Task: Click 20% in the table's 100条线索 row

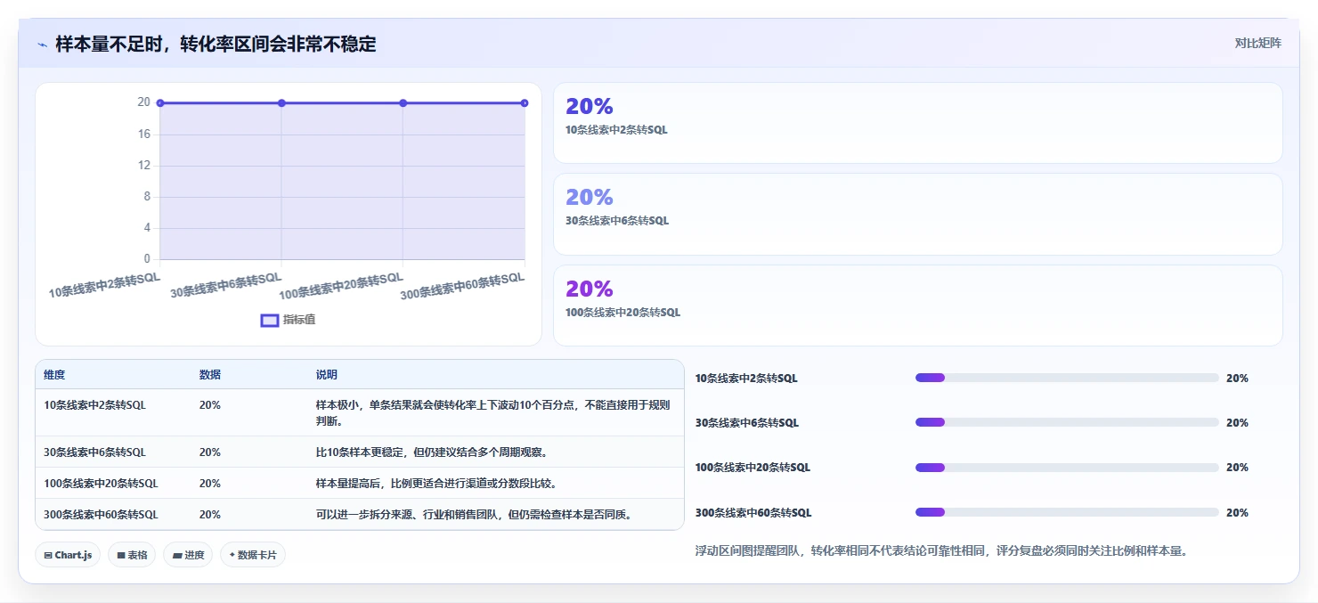Action: (210, 484)
